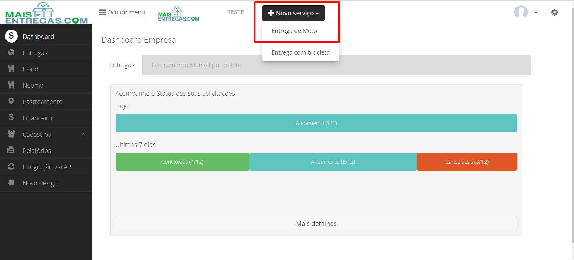The height and width of the screenshot is (260, 574).
Task: Go to Entregas in the sidebar
Action: (x=35, y=53)
